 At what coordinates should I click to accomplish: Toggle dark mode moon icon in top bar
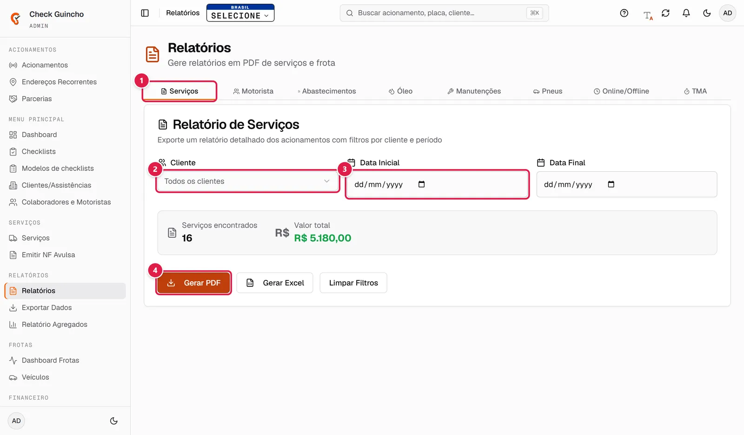(x=707, y=13)
